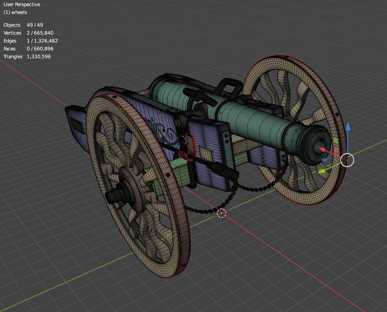
Task: Click the '(1) wheels' object name text
Action: point(15,12)
